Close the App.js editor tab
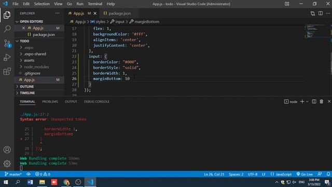332x187 pixels. (95, 14)
